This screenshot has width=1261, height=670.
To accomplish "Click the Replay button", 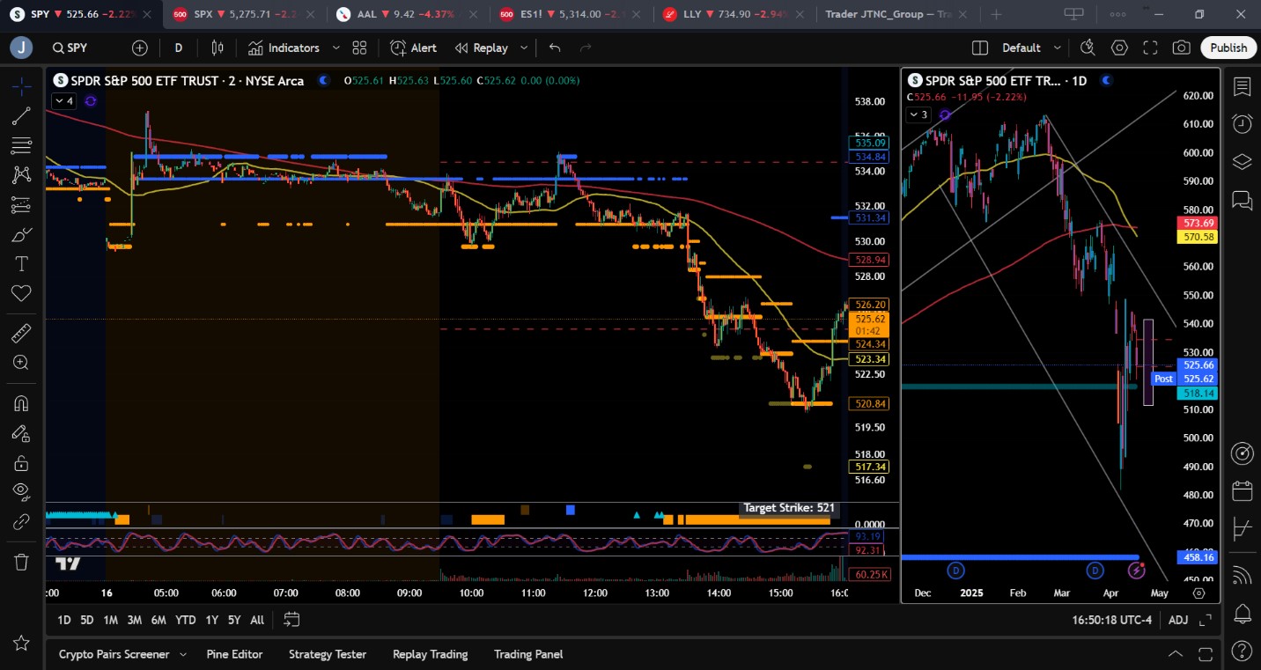I will point(482,48).
